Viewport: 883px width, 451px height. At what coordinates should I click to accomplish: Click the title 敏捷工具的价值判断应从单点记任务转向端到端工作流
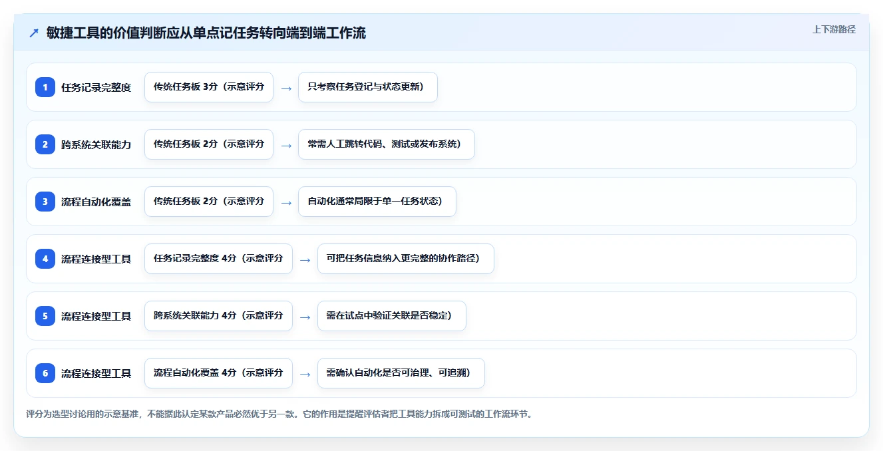tap(206, 33)
